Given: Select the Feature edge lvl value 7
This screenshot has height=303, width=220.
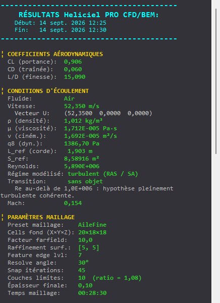Looking at the screenshot, I should (x=80, y=255).
